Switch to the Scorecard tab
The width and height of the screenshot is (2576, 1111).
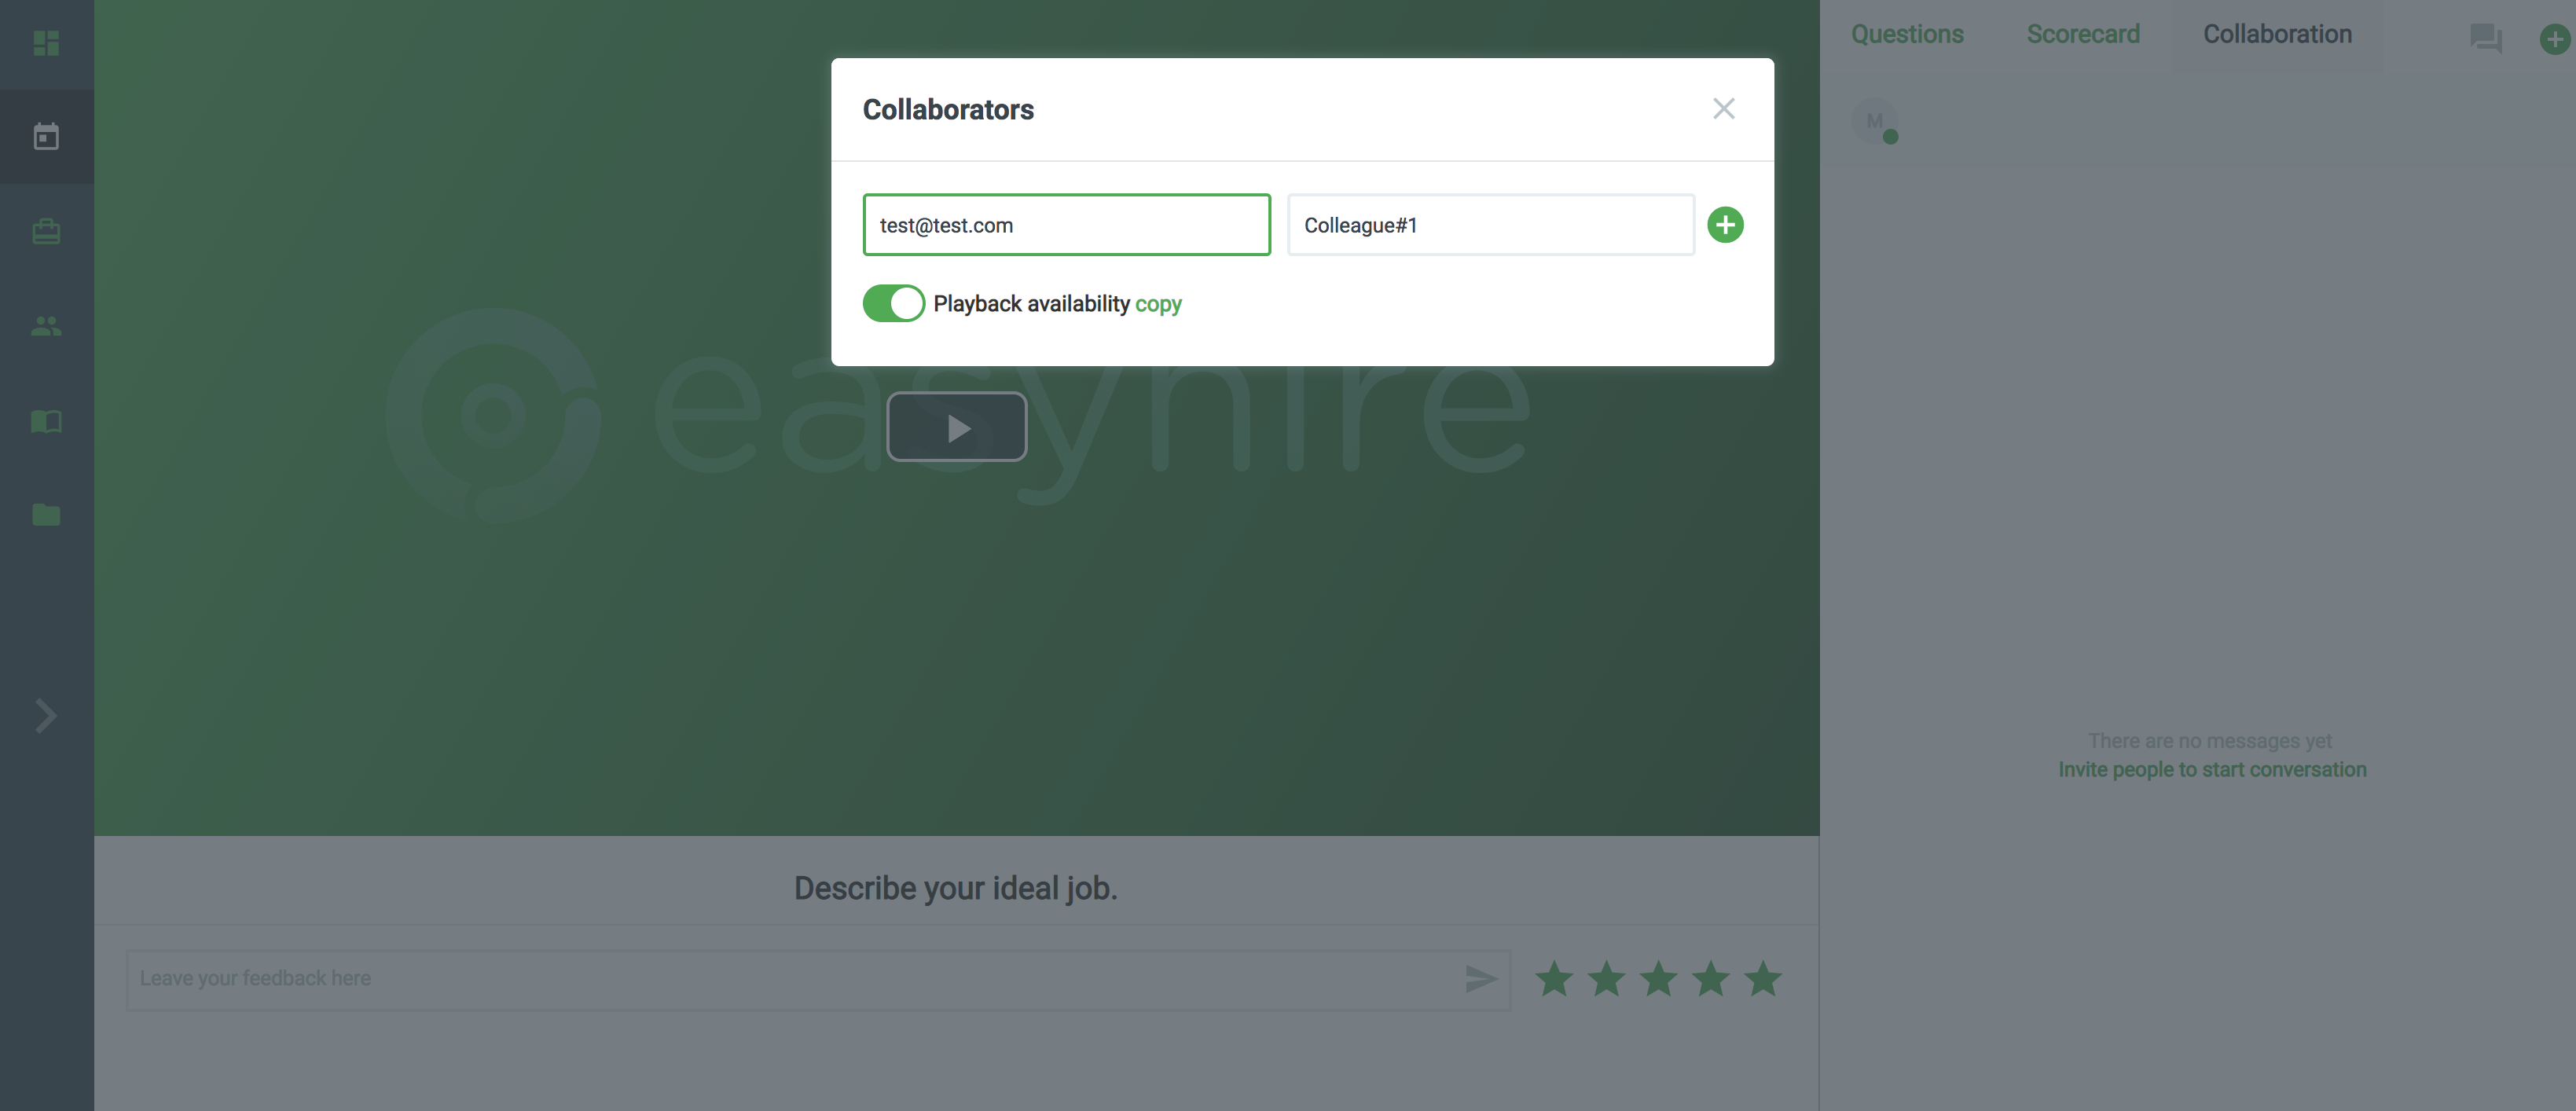tap(2083, 34)
